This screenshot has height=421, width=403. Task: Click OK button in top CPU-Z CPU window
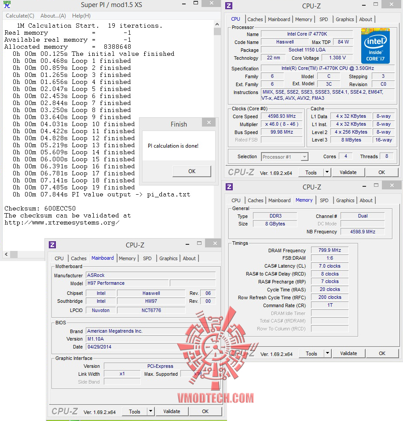point(381,172)
